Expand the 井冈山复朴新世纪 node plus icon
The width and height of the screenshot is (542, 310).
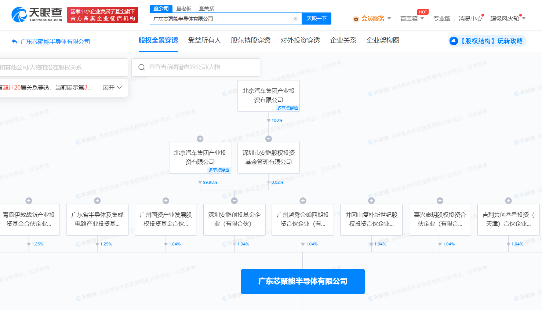(x=371, y=201)
